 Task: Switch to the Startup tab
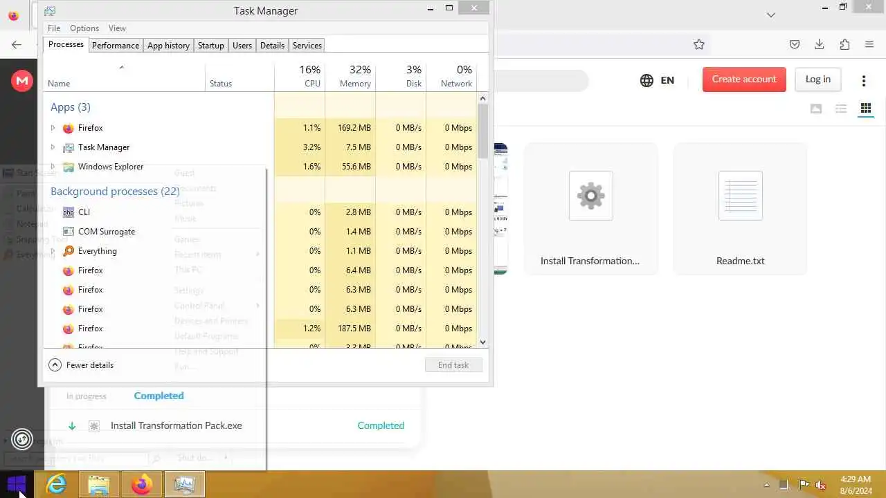(211, 46)
